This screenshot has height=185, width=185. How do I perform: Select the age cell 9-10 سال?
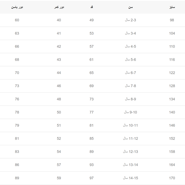pos(131,112)
